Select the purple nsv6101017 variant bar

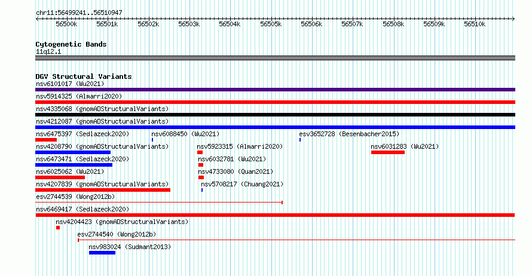click(275, 90)
